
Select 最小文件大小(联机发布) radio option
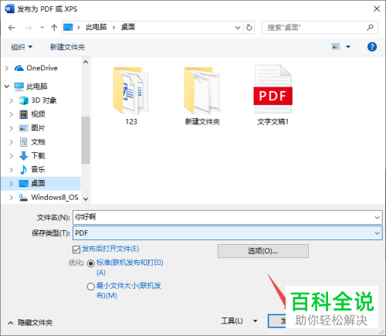point(91,287)
